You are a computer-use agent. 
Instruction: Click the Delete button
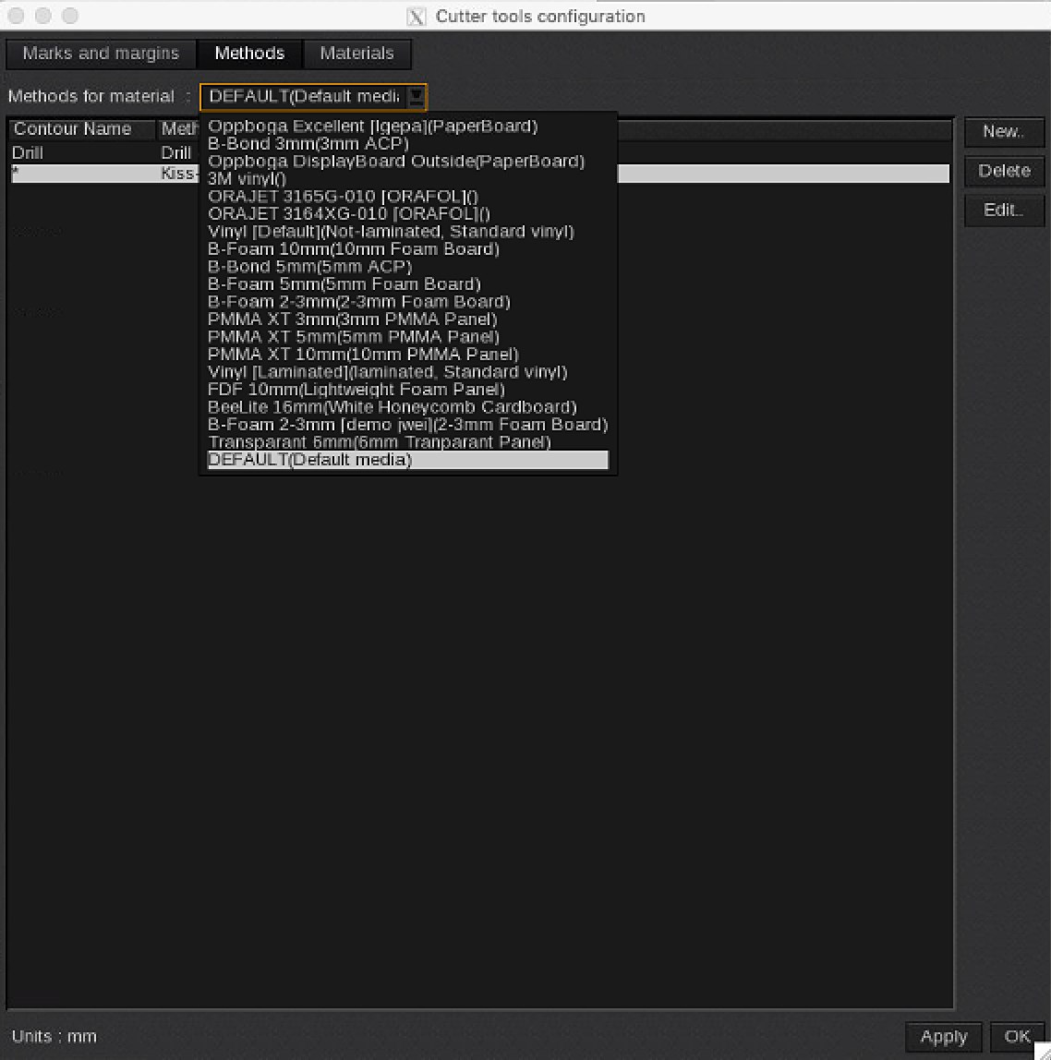pyautogui.click(x=1004, y=171)
